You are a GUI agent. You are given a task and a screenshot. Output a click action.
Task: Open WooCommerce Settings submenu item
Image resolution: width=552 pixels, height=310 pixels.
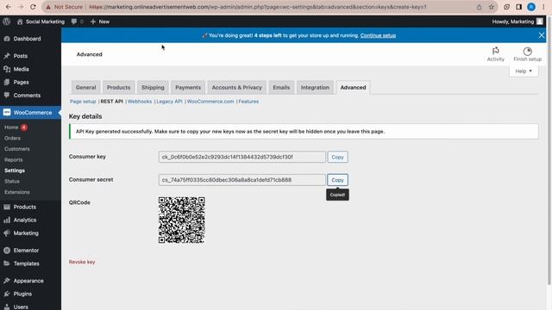[x=15, y=170]
